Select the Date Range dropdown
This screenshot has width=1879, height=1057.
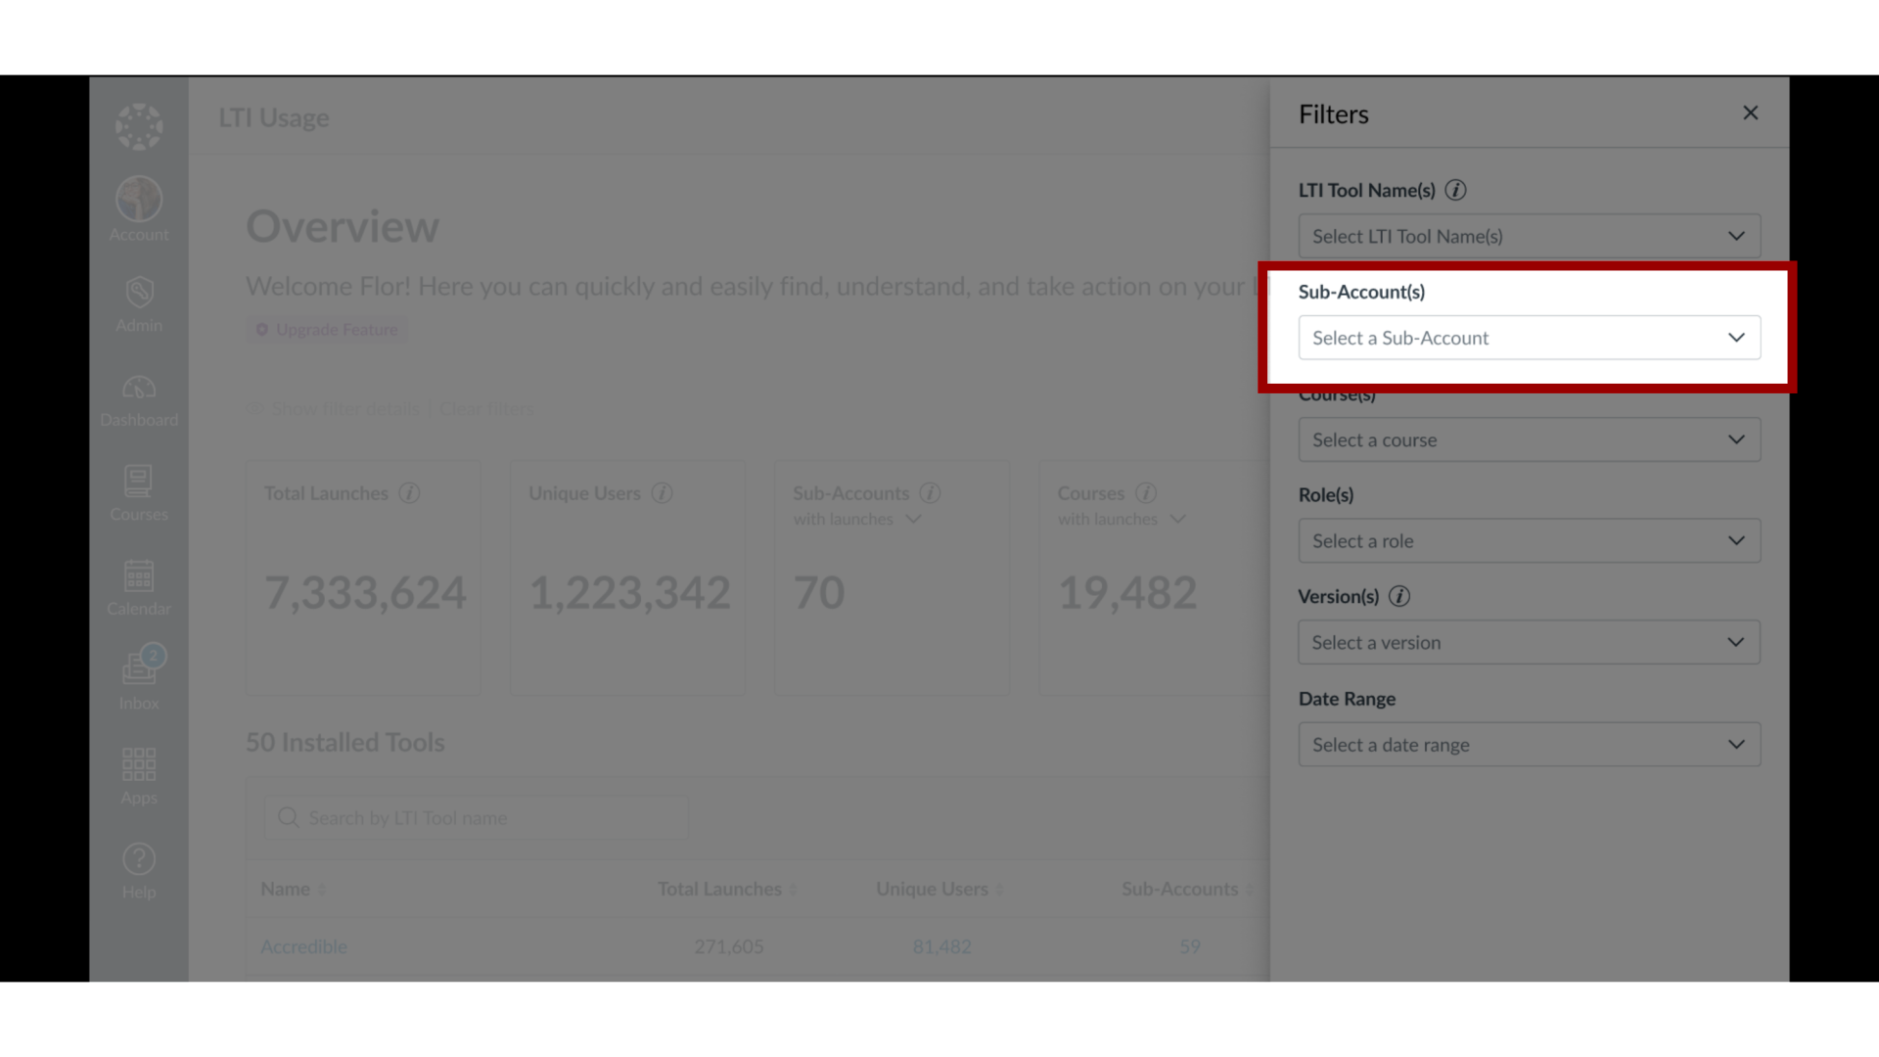(1530, 744)
